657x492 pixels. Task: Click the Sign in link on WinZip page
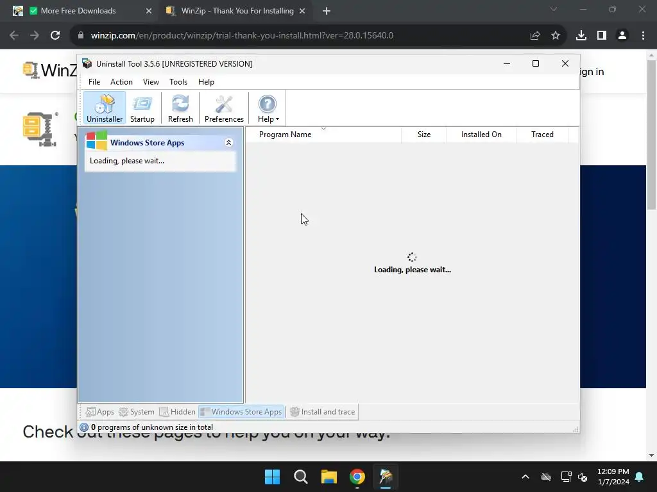coord(592,72)
